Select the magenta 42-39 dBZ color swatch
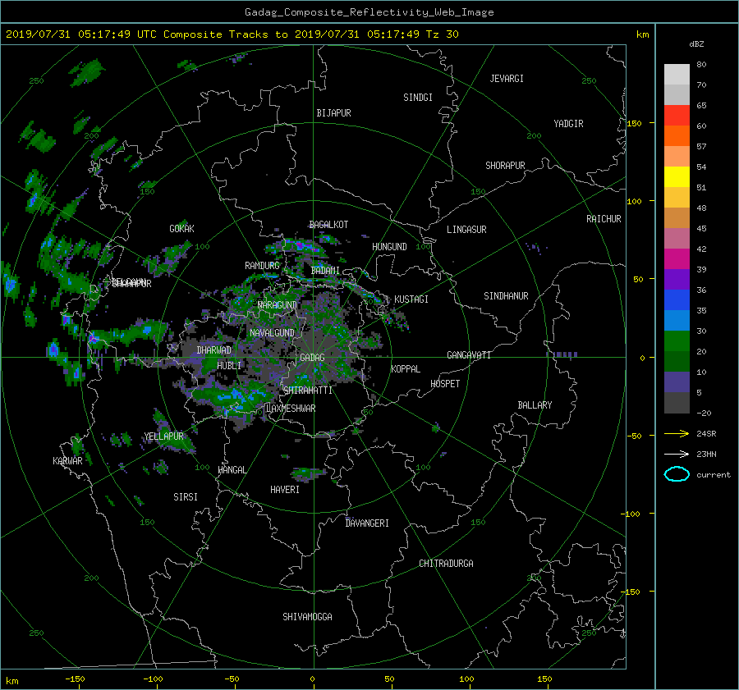Image resolution: width=739 pixels, height=690 pixels. click(677, 259)
